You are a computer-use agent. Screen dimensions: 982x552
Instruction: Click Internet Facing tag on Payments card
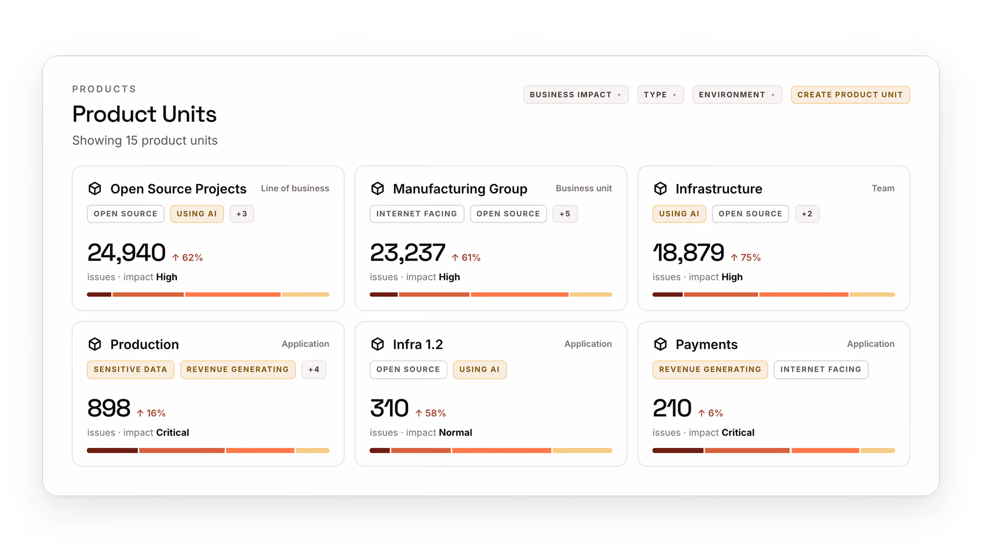tap(821, 369)
